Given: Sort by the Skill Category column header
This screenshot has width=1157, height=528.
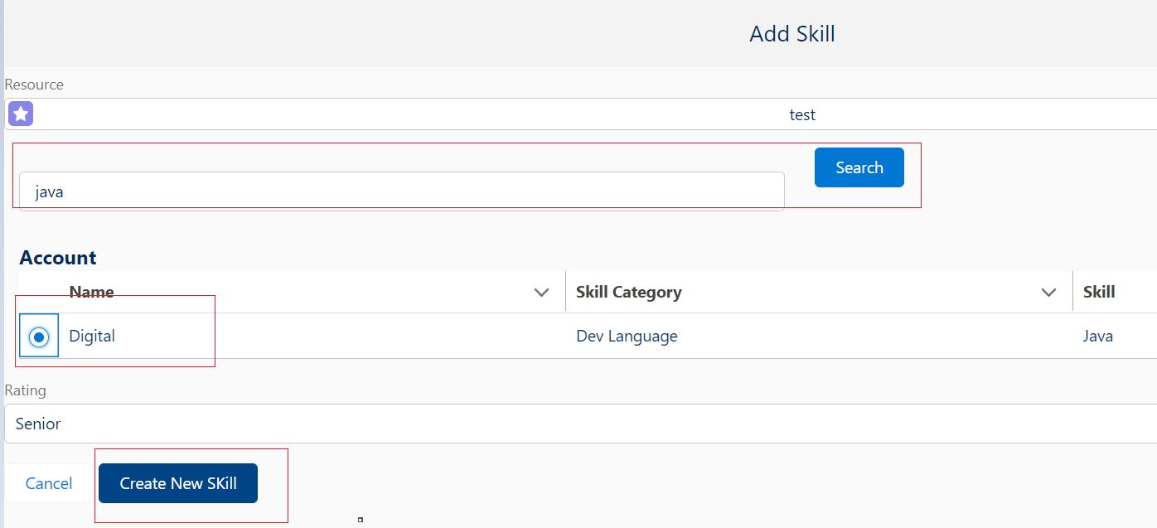Looking at the screenshot, I should pyautogui.click(x=629, y=292).
